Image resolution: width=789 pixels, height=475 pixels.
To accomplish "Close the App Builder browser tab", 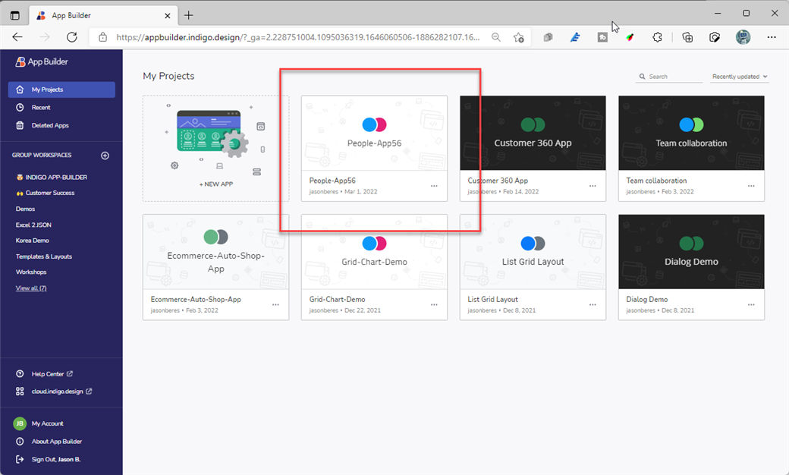I will [168, 16].
